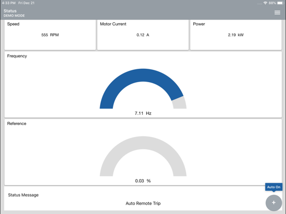The width and height of the screenshot is (286, 214).
Task: Click the 0.12 A current value
Action: point(143,35)
